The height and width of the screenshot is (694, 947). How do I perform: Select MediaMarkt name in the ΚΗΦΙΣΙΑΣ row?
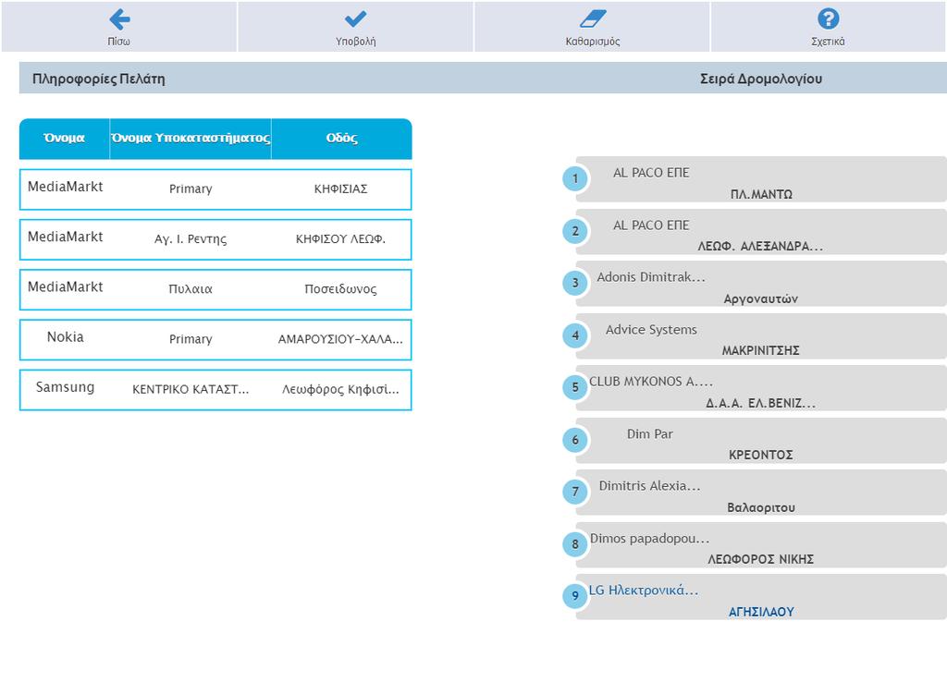66,187
